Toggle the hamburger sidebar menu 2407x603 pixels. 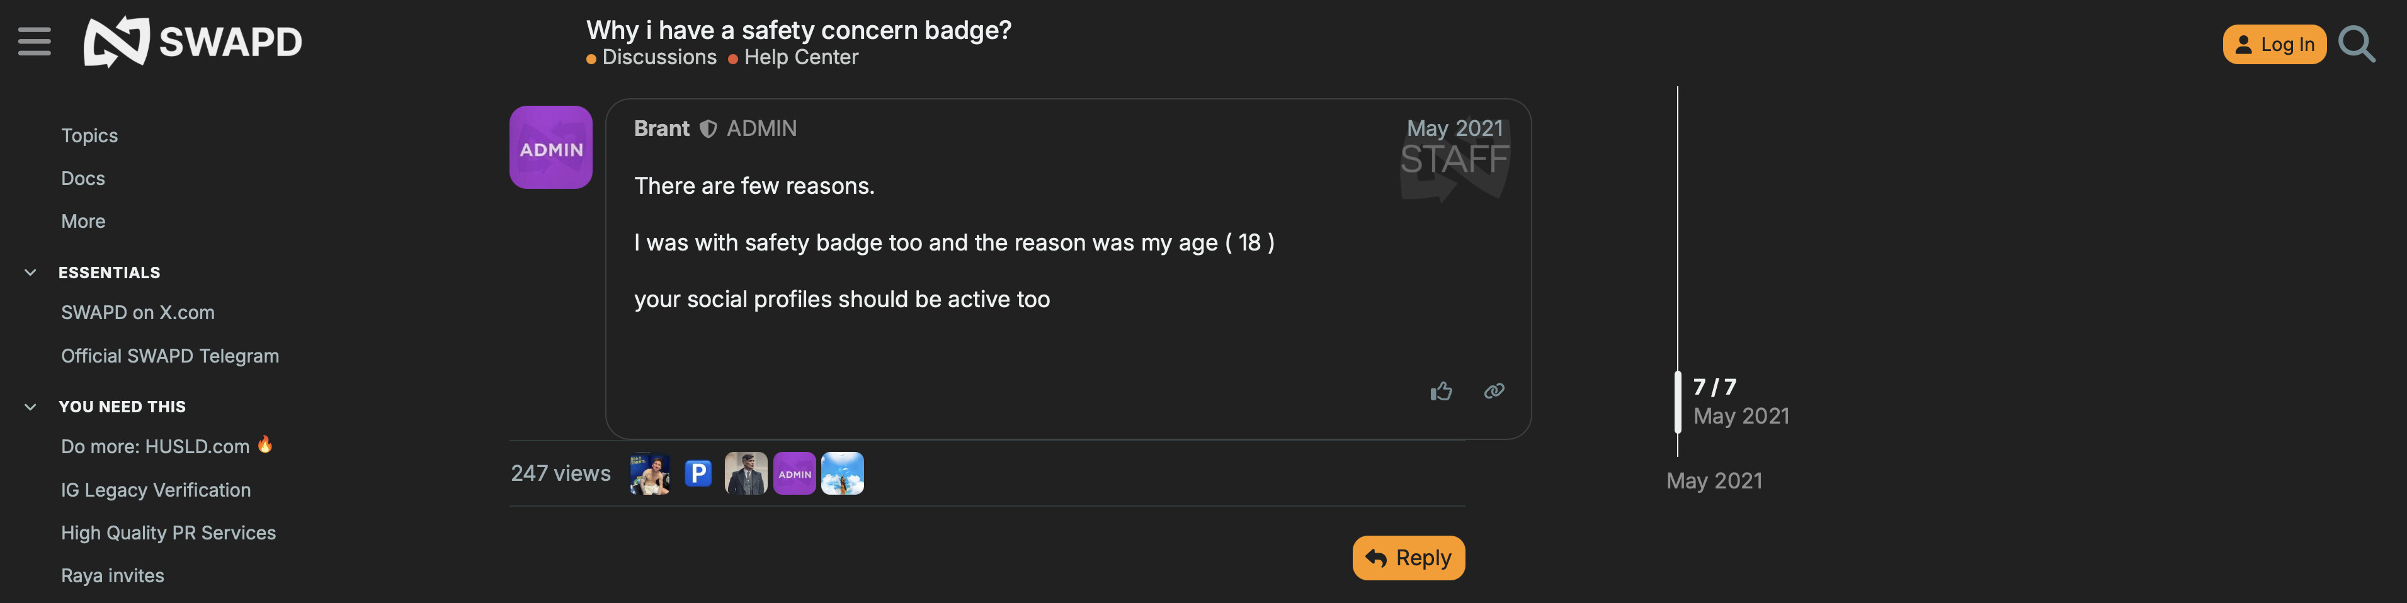click(x=35, y=42)
